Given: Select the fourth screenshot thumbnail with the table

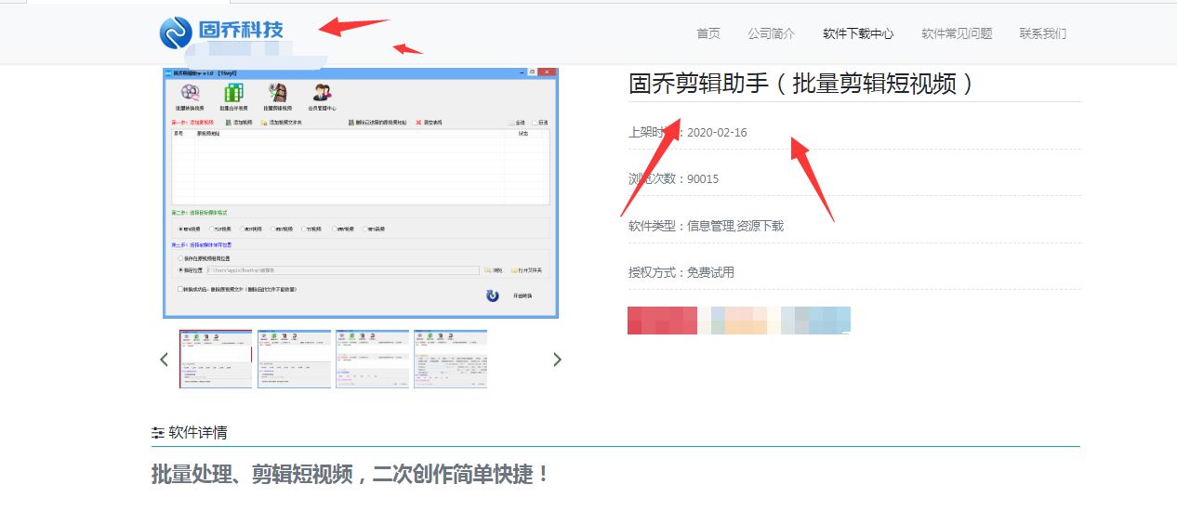Looking at the screenshot, I should (450, 359).
